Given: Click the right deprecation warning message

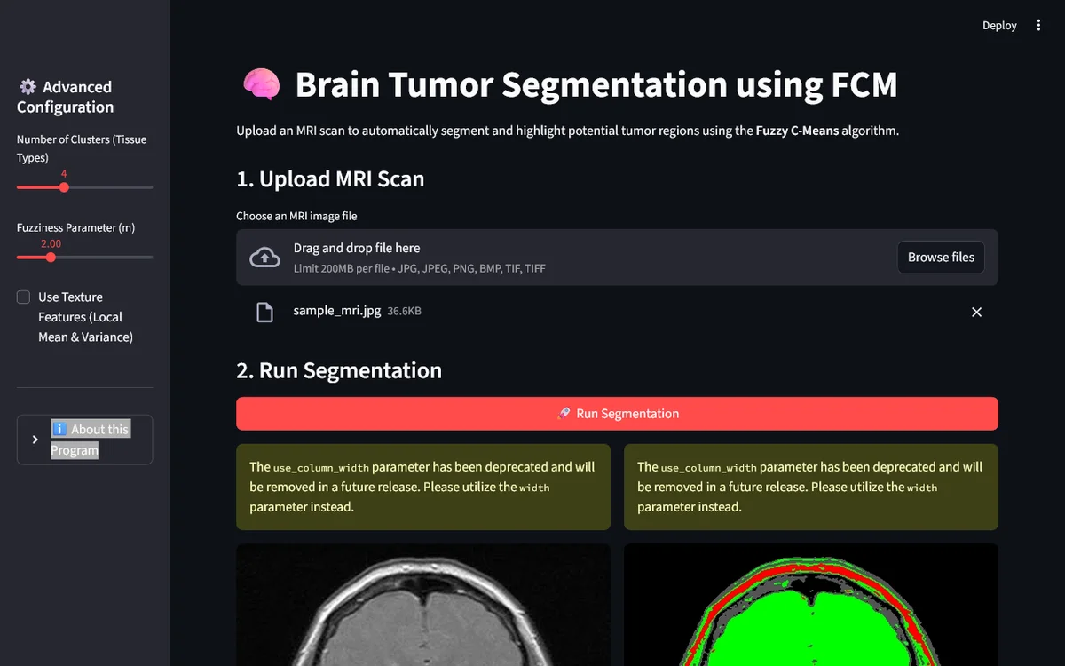Looking at the screenshot, I should point(811,487).
